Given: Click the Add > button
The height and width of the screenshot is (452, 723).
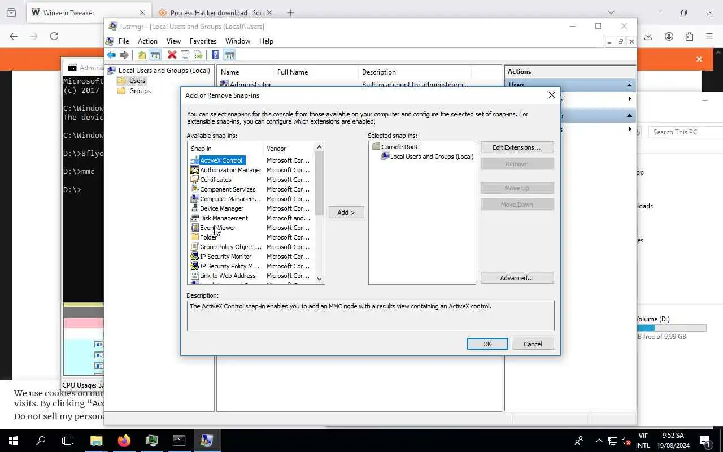Looking at the screenshot, I should pyautogui.click(x=346, y=212).
